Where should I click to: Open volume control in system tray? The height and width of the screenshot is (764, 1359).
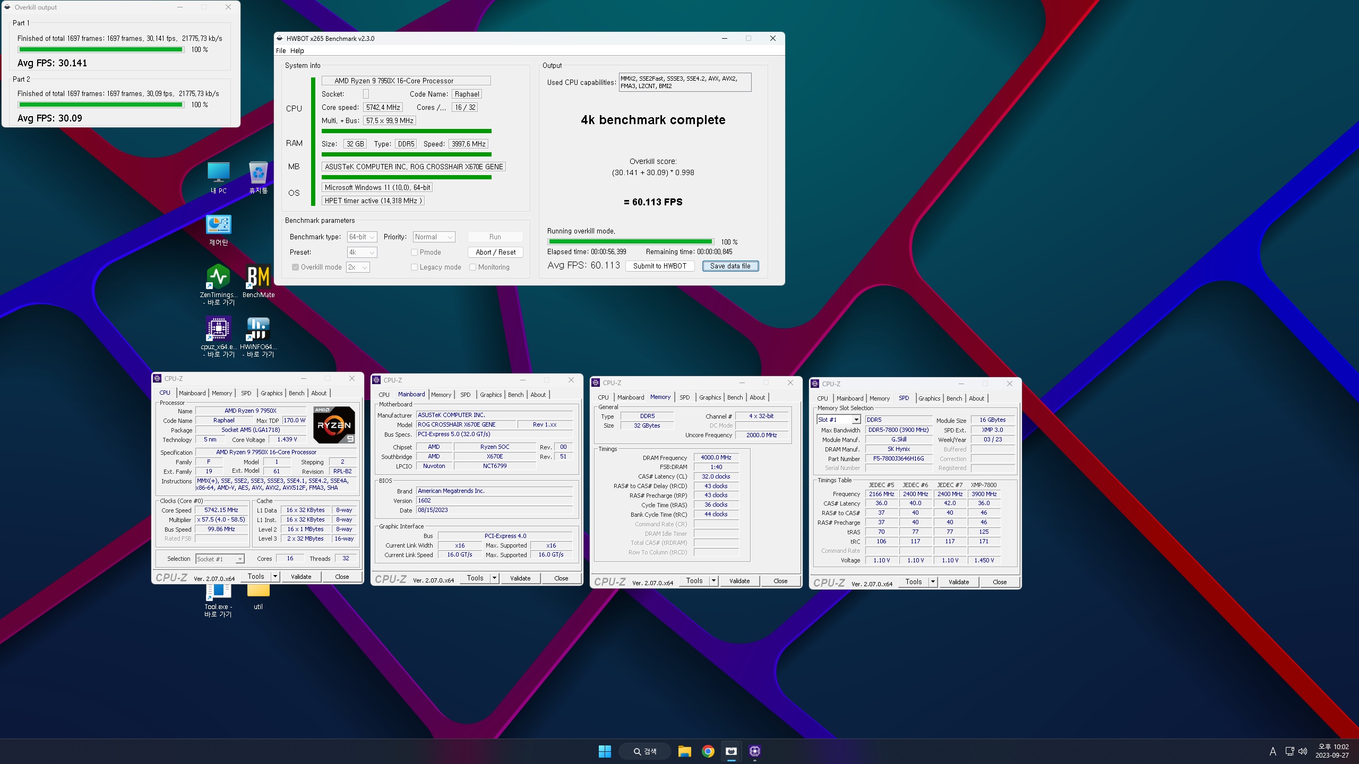click(1303, 751)
